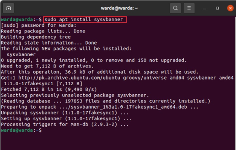Click the [sudo] password for warda line
The width and height of the screenshot is (236, 150).
pyautogui.click(x=39, y=25)
